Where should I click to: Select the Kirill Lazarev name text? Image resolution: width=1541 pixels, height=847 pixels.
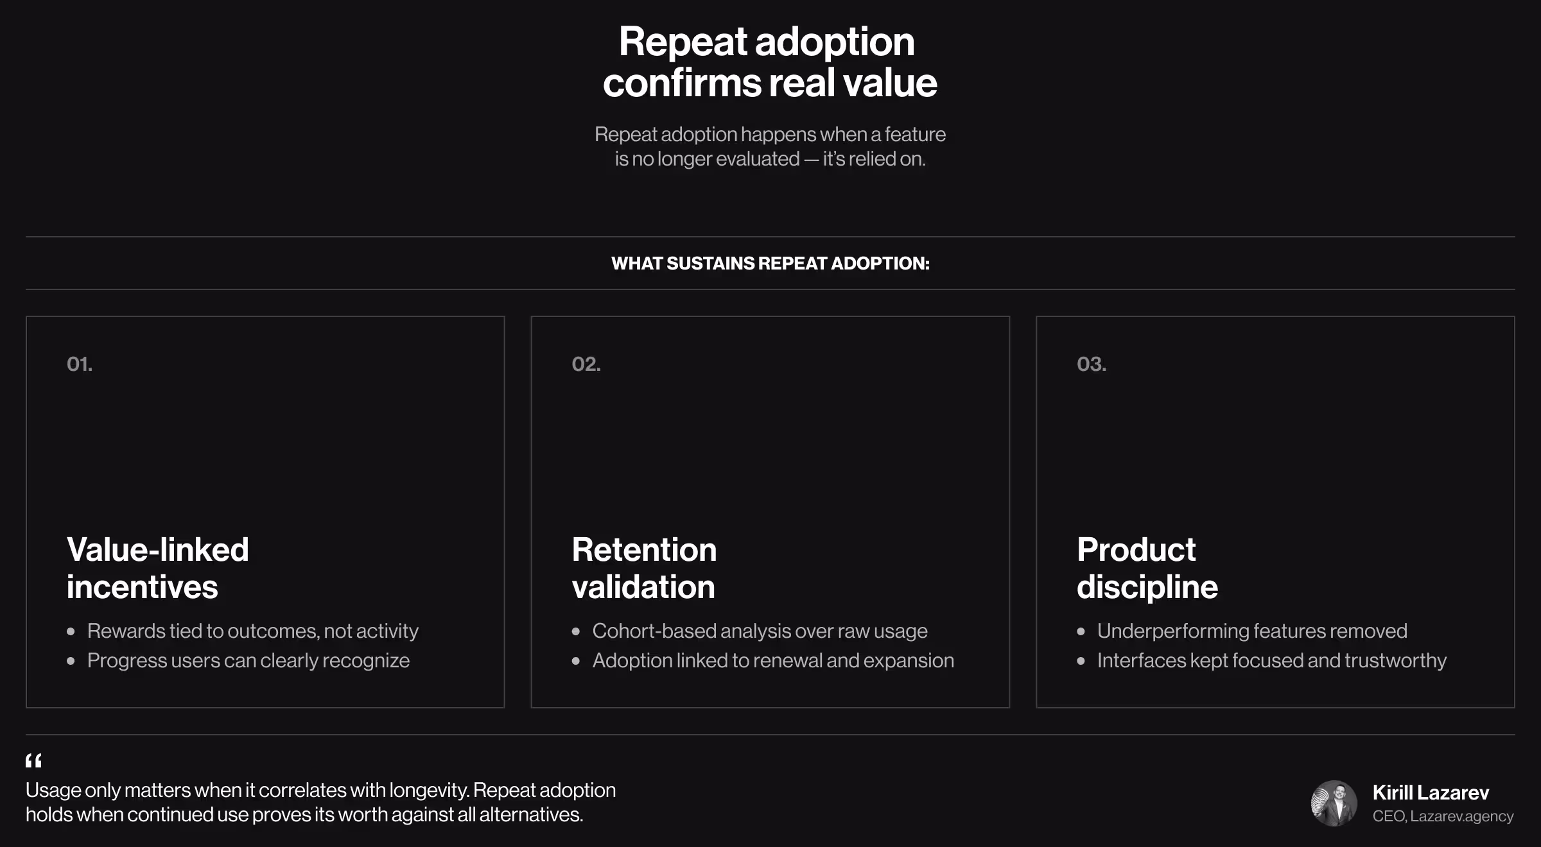point(1431,792)
